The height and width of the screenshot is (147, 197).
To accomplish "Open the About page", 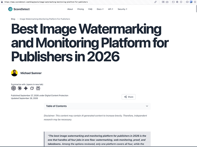I will click(70, 9).
